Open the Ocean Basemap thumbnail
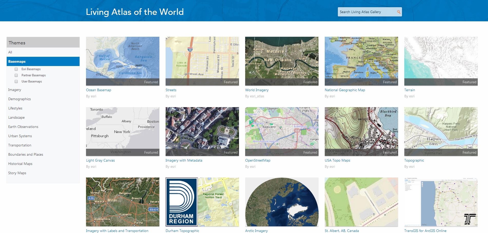Screen dimensions: 488x233 [123, 61]
